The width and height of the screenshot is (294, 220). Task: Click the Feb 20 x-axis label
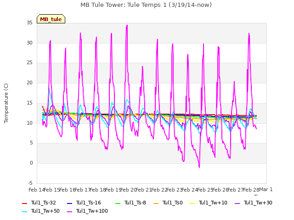pos(129,190)
